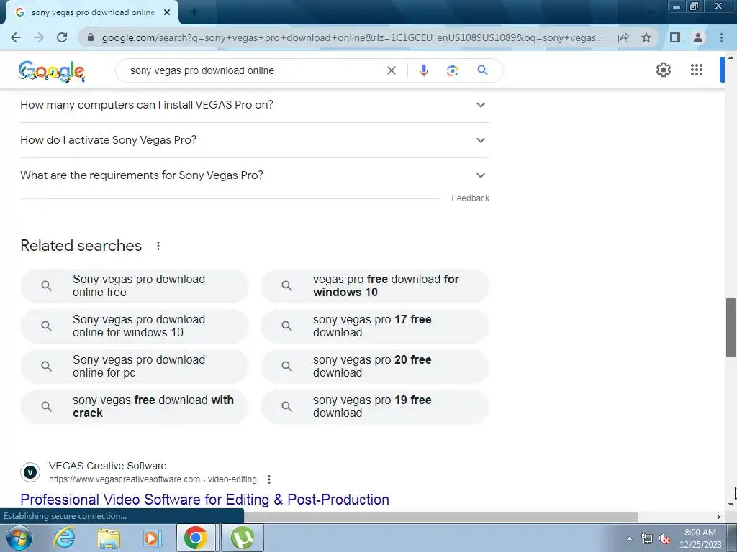The height and width of the screenshot is (552, 737).
Task: View site info via the padlock icon
Action: coord(91,37)
